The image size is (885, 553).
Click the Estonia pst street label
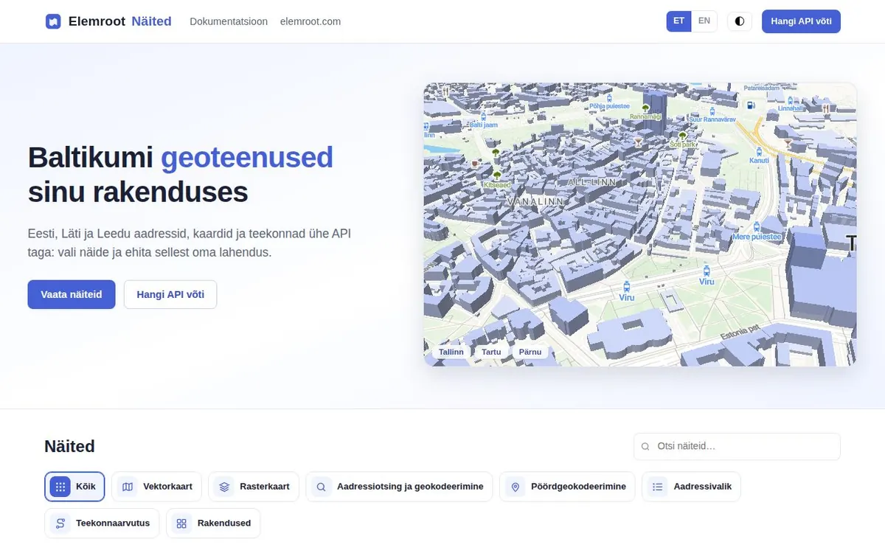[x=739, y=330]
